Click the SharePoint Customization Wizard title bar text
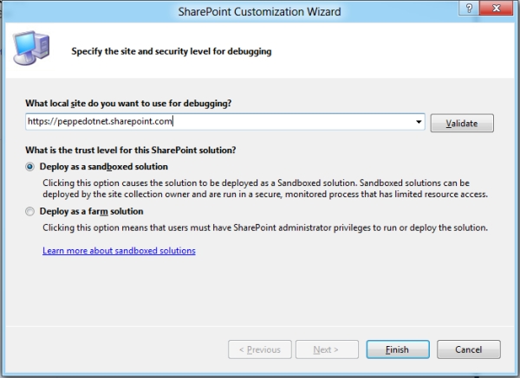The height and width of the screenshot is (378, 520). click(259, 11)
